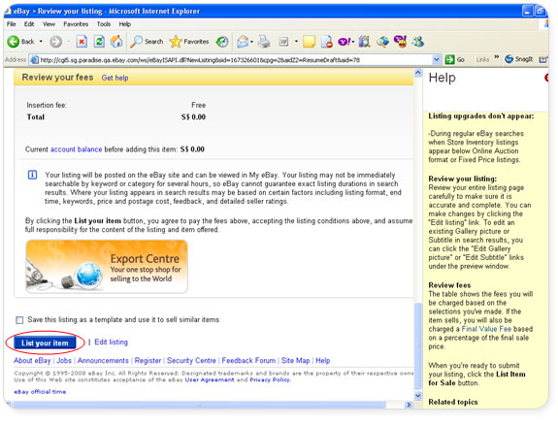The image size is (558, 426).
Task: Click the Mail envelope toolbar icon
Action: (x=243, y=42)
